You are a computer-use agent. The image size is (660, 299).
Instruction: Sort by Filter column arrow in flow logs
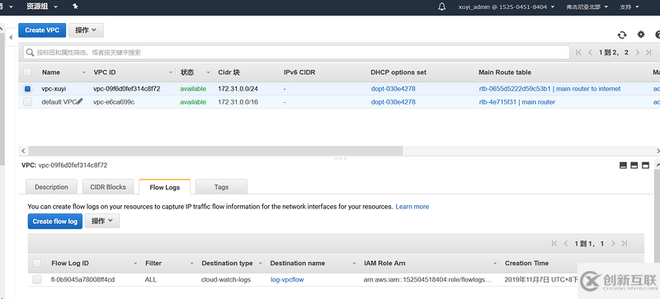[191, 264]
